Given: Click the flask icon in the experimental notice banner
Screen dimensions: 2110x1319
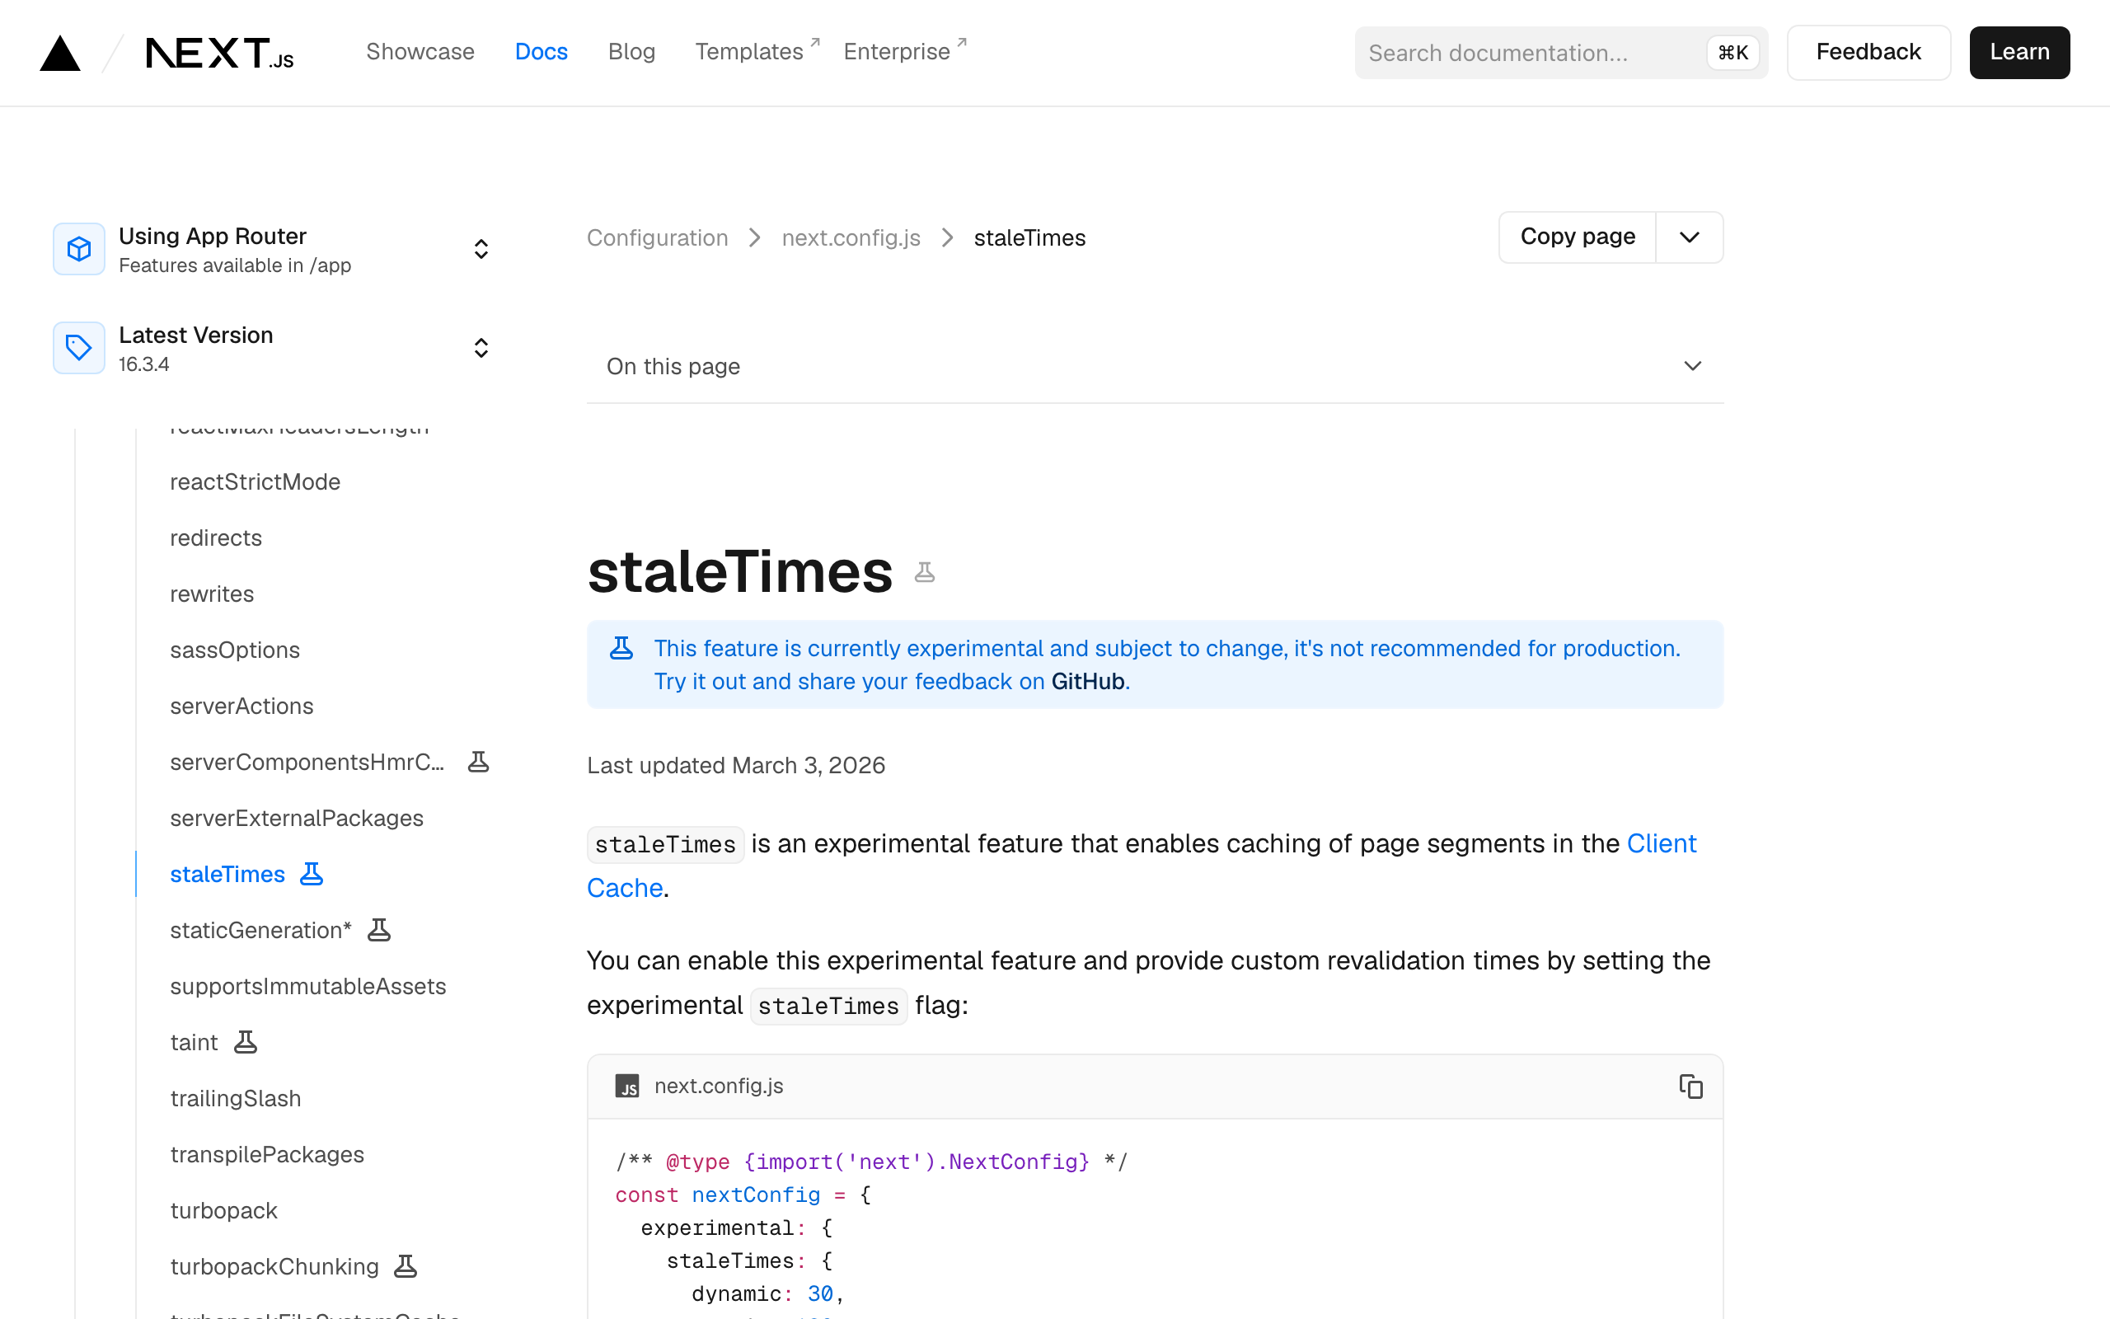Looking at the screenshot, I should tap(621, 648).
